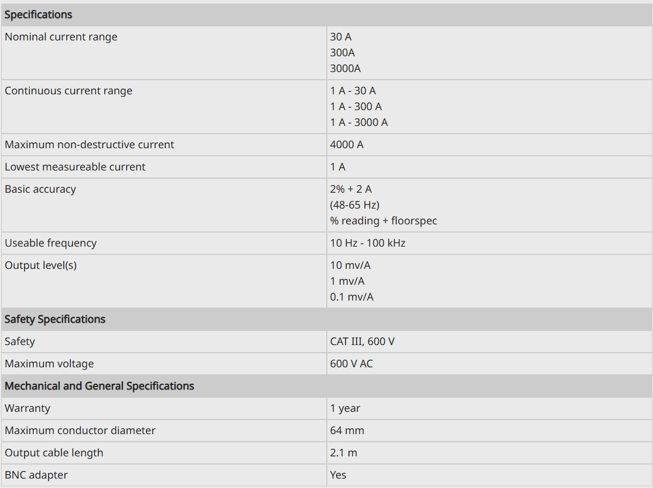This screenshot has height=488, width=653.
Task: Click the Maximum voltage label
Action: (49, 364)
